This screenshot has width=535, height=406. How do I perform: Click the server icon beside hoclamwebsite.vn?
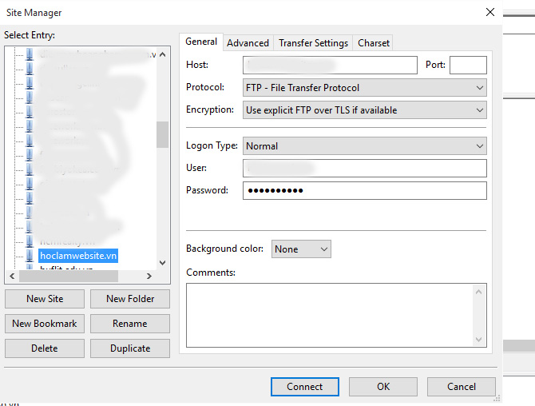(30, 256)
